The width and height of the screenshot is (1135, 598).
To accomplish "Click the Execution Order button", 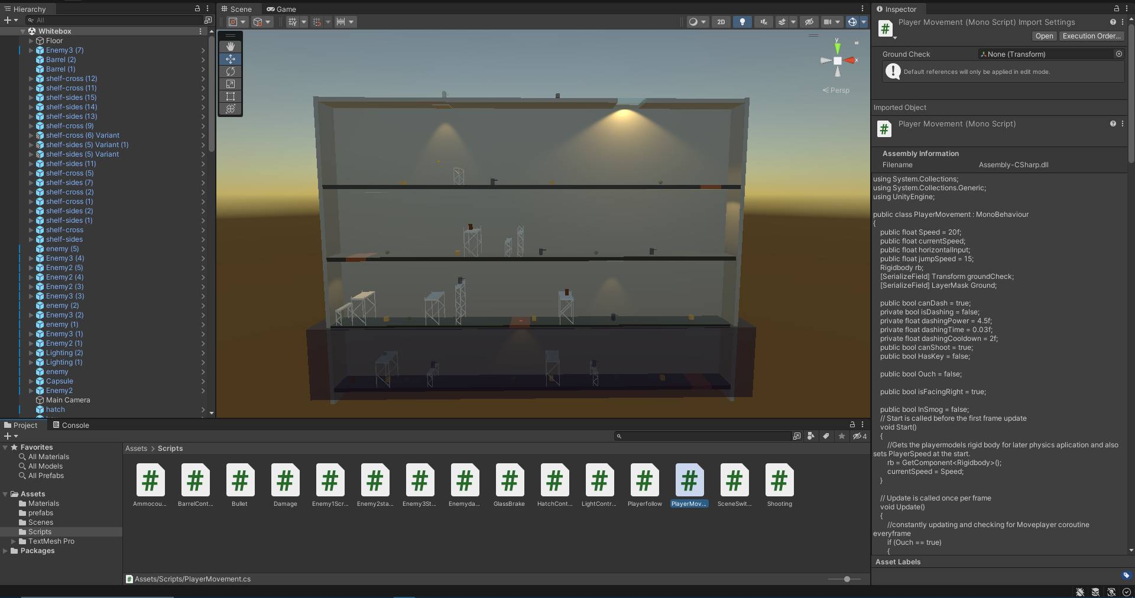I will [x=1091, y=36].
